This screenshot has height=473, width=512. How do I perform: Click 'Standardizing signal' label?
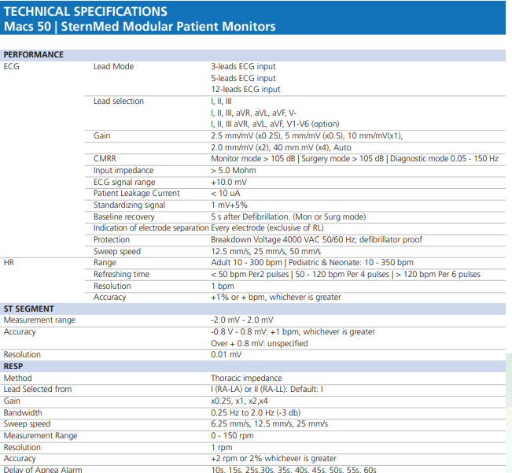tap(129, 205)
